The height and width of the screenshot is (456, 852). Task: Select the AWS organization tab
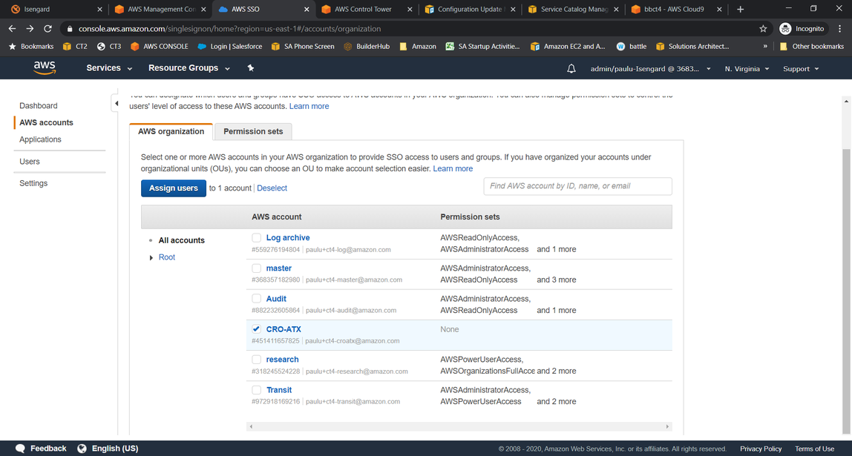point(171,131)
